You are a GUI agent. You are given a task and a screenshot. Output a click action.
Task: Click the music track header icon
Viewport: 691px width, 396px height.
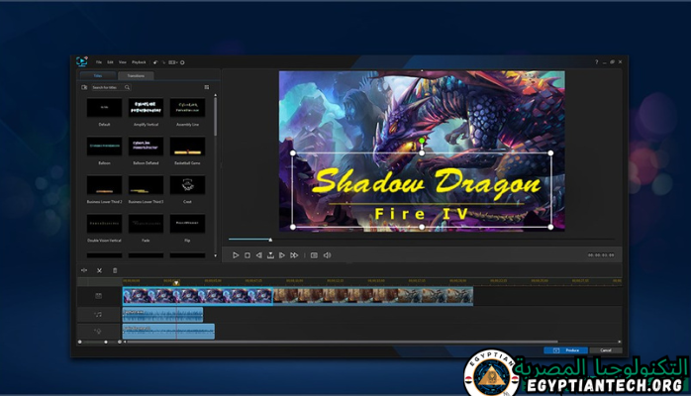pos(98,314)
